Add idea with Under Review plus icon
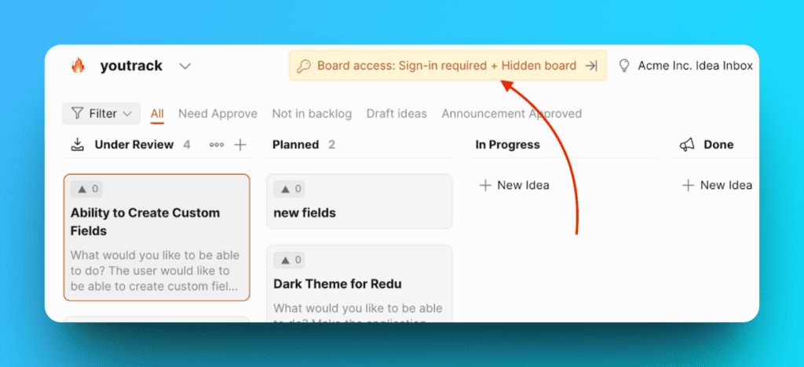804x367 pixels. click(241, 145)
